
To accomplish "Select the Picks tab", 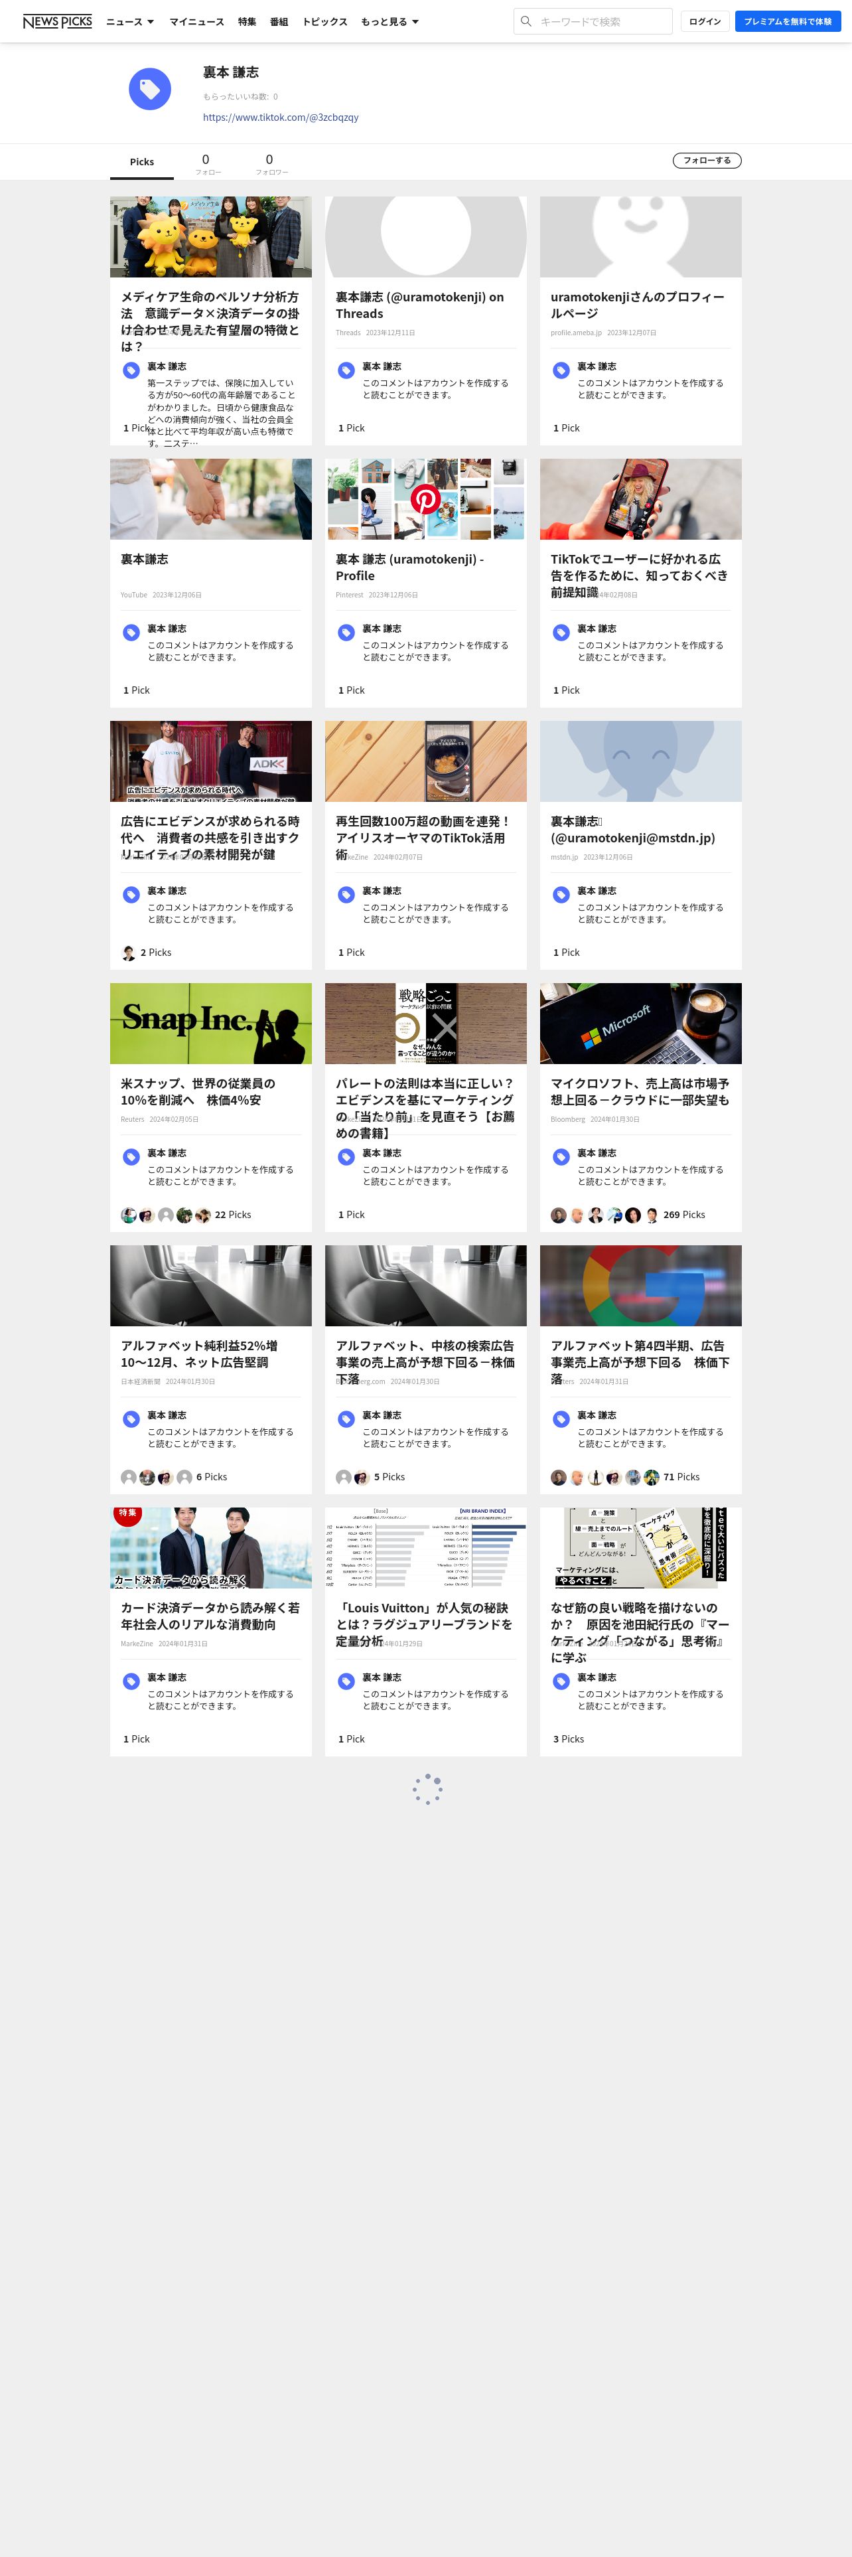I will [x=142, y=162].
